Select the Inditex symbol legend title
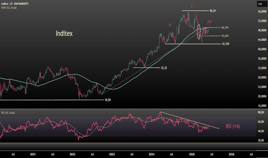The width and height of the screenshot is (268, 158). coord(15,4)
